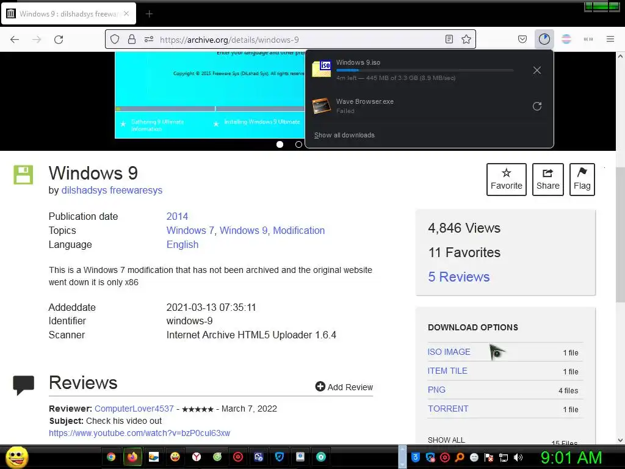Click the Windows 9.iso download progress bar
Screen dimensions: 625x469
[425, 70]
